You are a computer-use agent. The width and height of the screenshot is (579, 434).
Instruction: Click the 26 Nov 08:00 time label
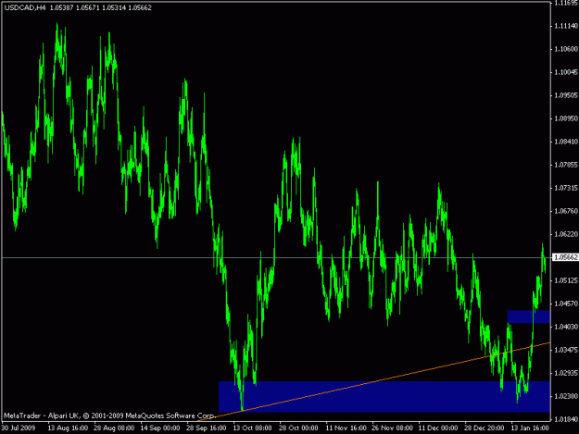(392, 428)
